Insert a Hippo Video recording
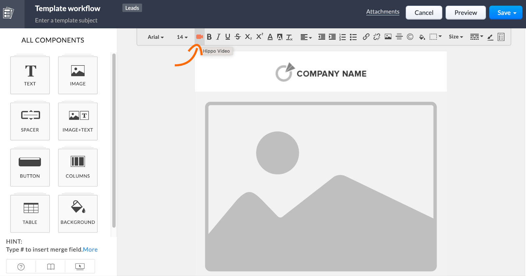526x276 pixels. 200,37
